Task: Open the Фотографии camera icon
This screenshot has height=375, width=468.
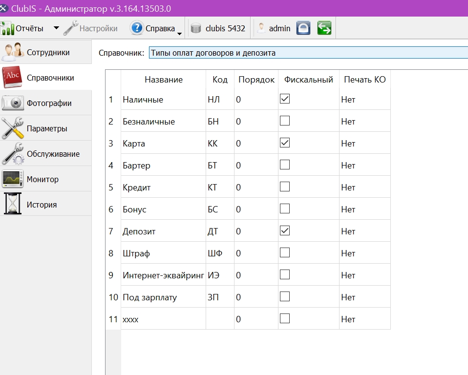Action: pos(13,103)
